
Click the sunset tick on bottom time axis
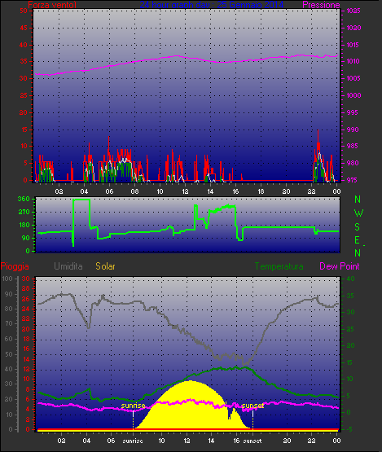(x=252, y=441)
